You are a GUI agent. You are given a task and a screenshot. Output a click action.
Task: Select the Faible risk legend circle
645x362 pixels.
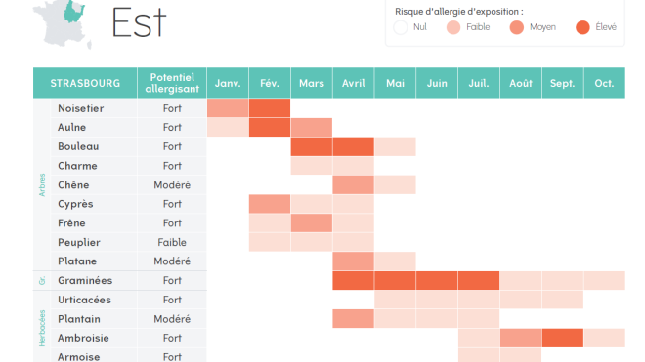[453, 27]
